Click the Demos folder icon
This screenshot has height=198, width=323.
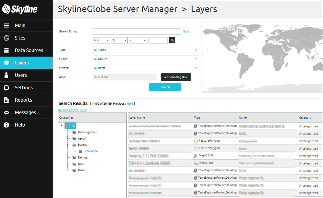tap(74, 158)
